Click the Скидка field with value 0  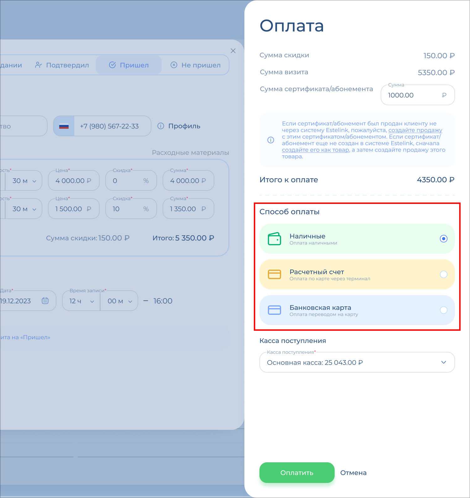[x=131, y=180]
